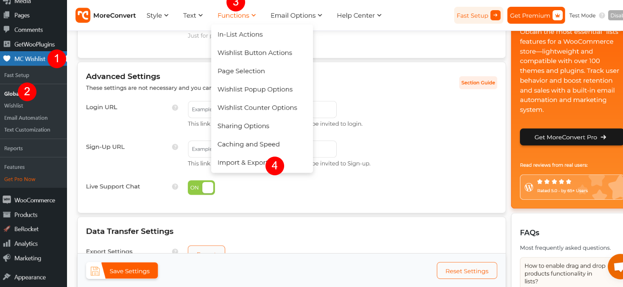Open the Section Guide

click(478, 83)
